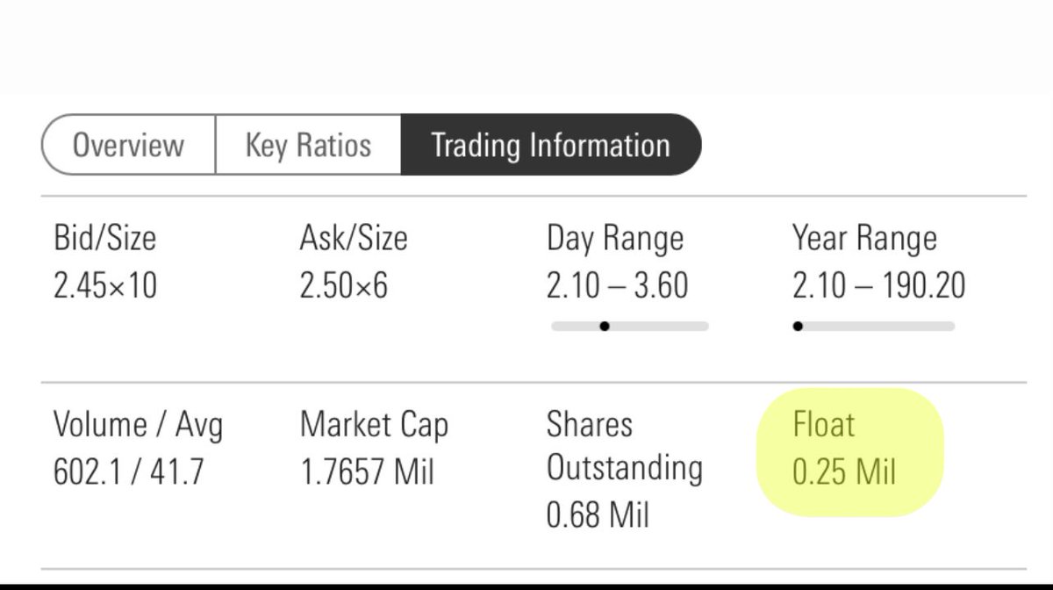Select the 2.45×10 bid value

[105, 285]
